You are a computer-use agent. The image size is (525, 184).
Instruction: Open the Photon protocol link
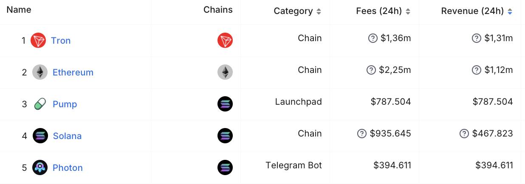68,168
